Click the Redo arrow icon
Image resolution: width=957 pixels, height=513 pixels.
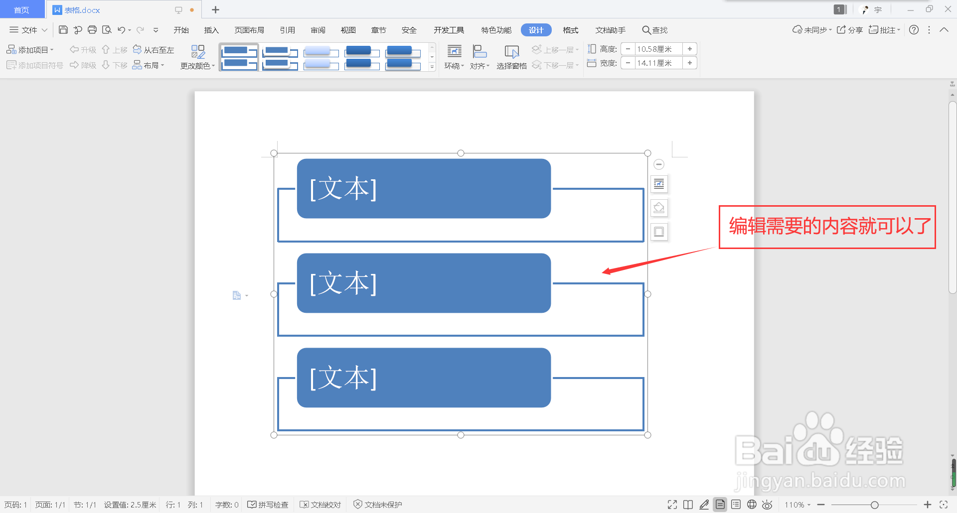[x=141, y=30]
